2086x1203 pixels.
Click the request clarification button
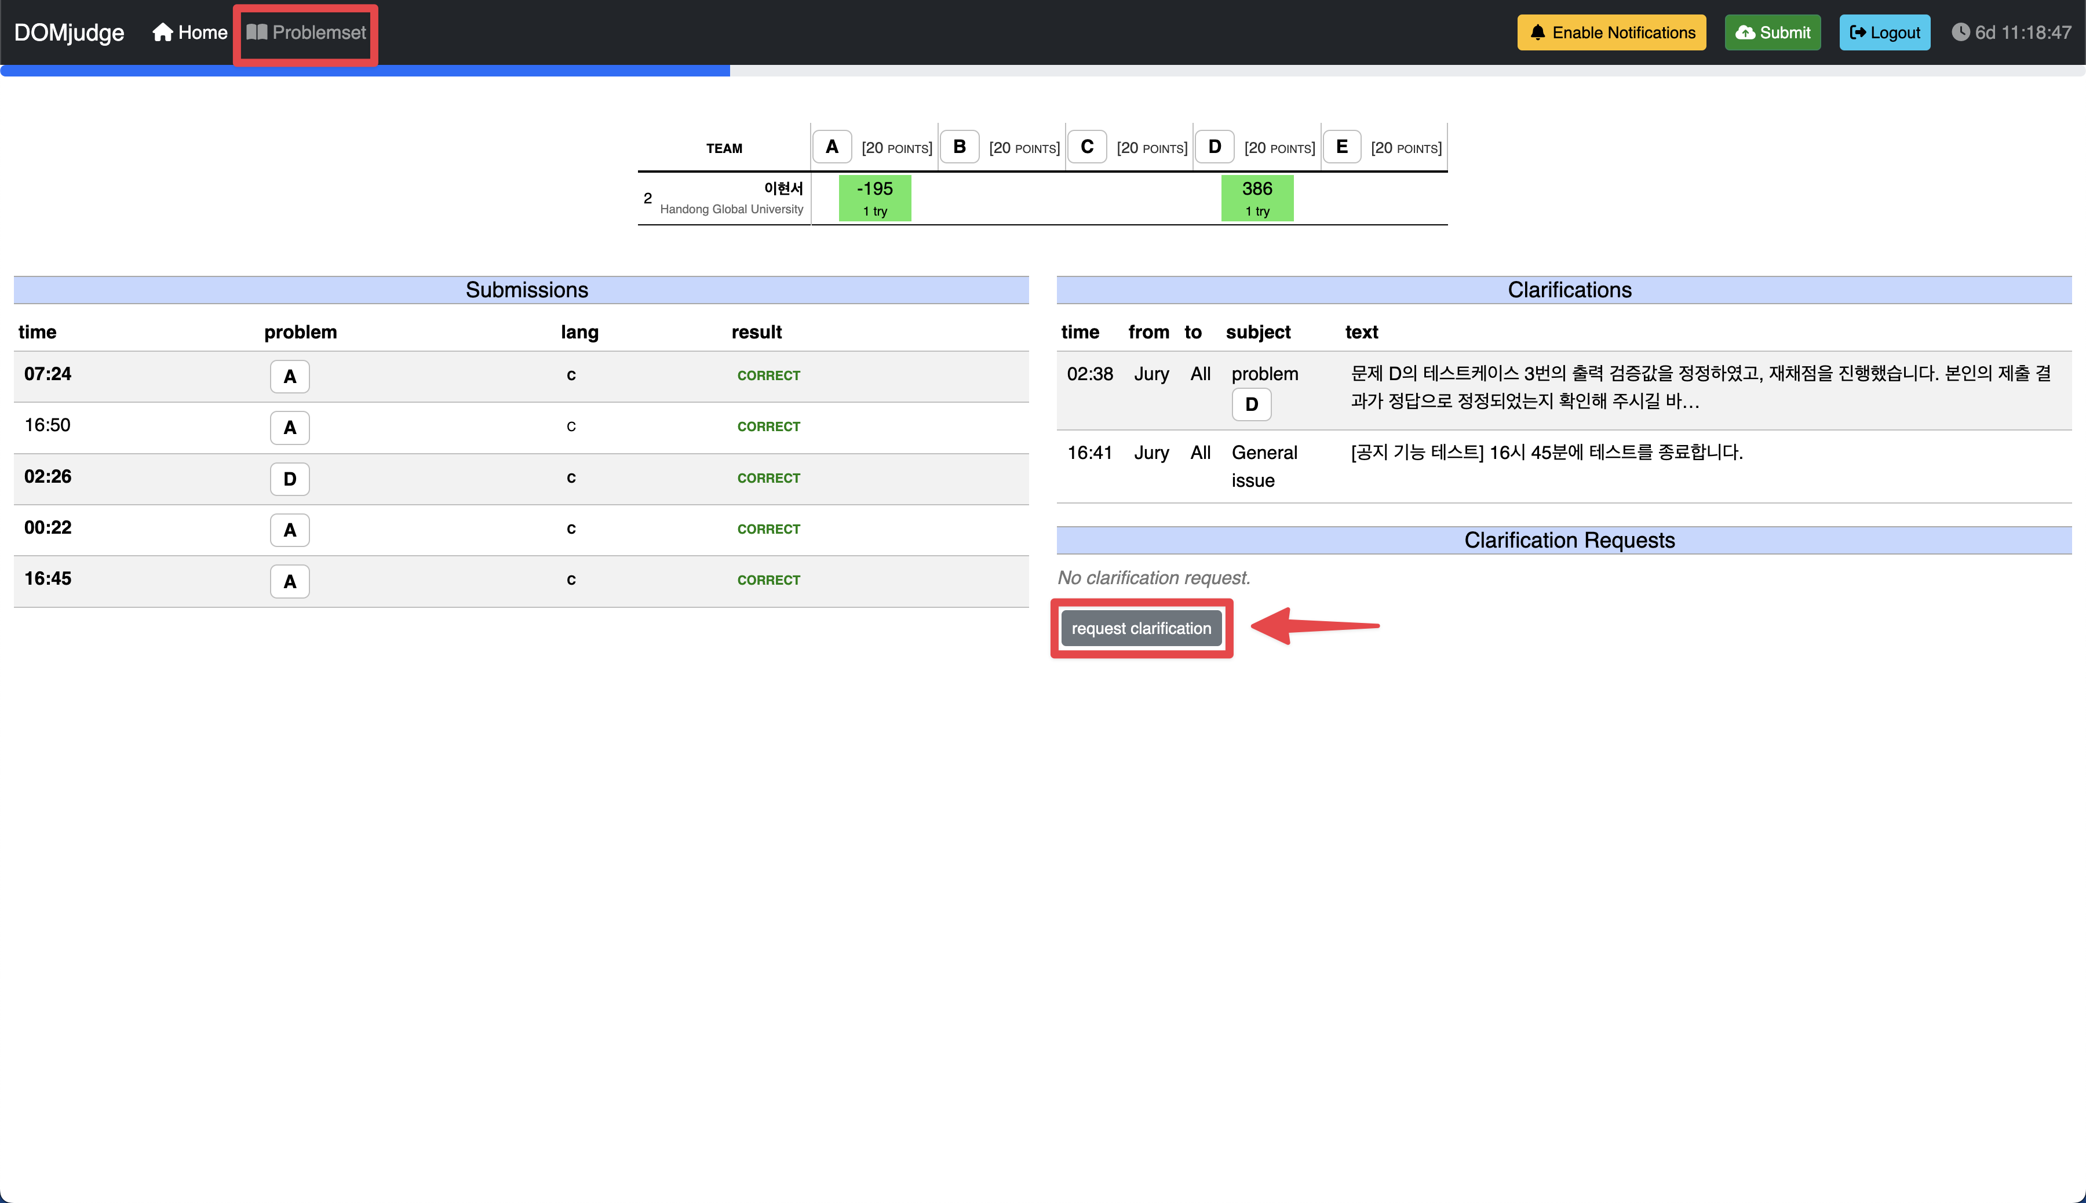(x=1141, y=629)
